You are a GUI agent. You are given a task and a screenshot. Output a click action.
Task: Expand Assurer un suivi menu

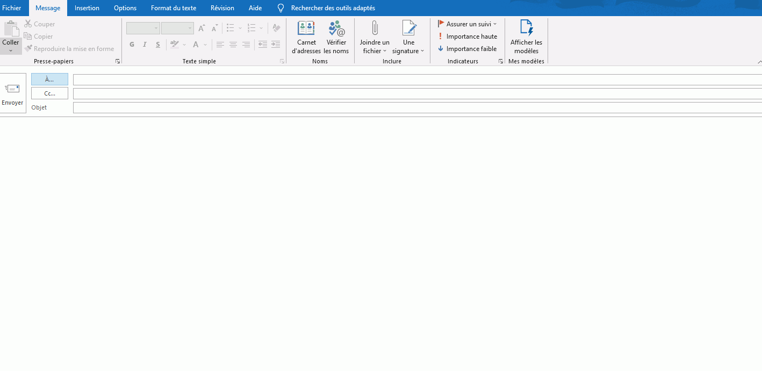click(x=467, y=24)
